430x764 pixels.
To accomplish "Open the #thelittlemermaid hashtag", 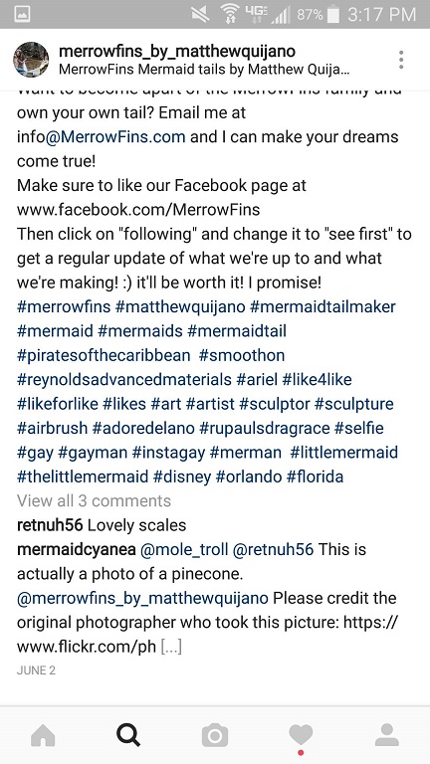I will [83, 477].
